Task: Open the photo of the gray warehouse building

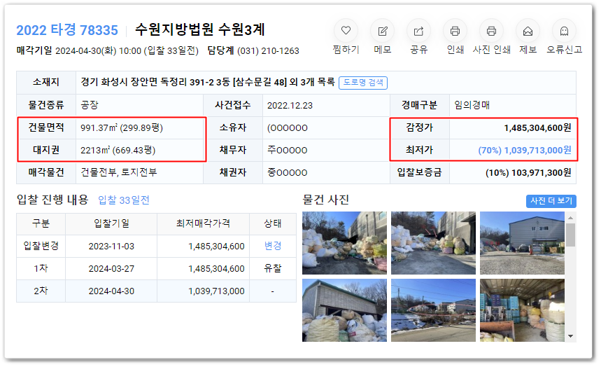Action: coord(522,242)
